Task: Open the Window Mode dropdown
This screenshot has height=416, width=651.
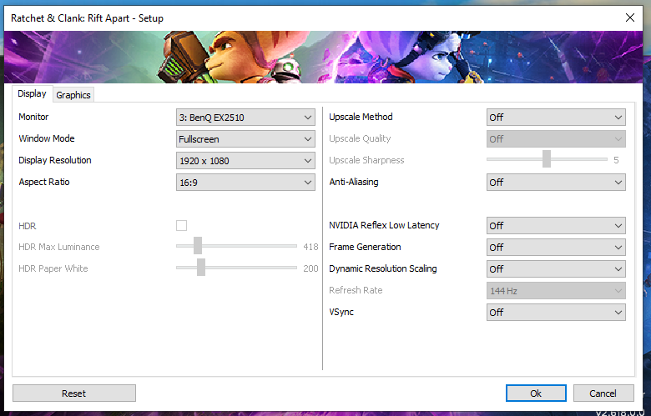Action: 245,139
